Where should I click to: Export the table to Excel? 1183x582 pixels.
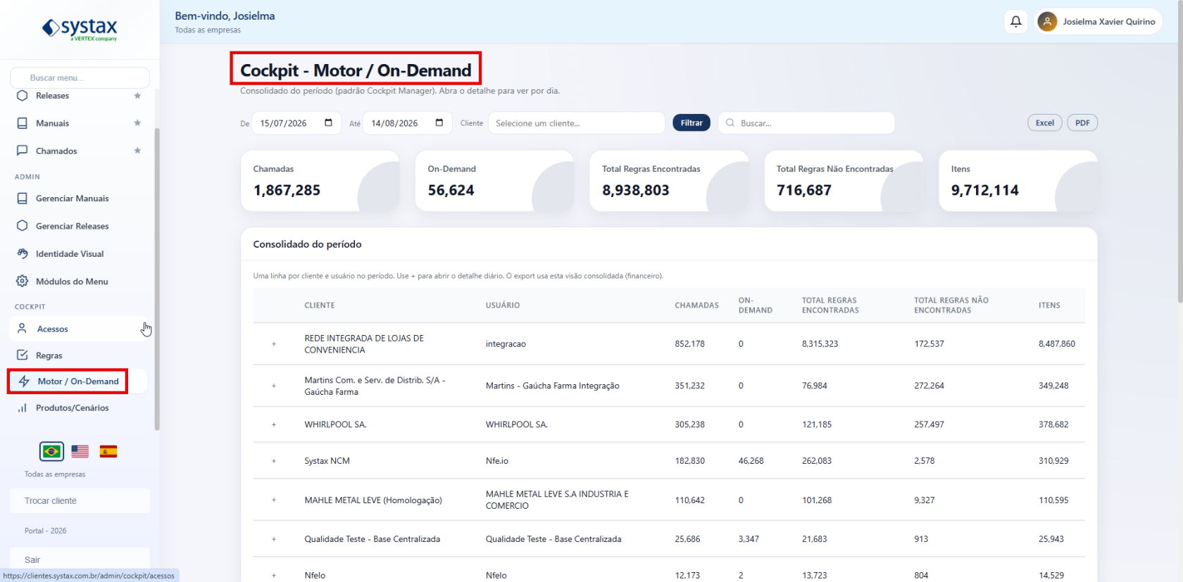point(1045,122)
